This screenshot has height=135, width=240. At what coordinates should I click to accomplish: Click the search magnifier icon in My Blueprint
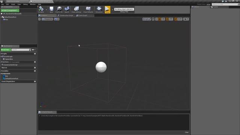(x=30, y=50)
